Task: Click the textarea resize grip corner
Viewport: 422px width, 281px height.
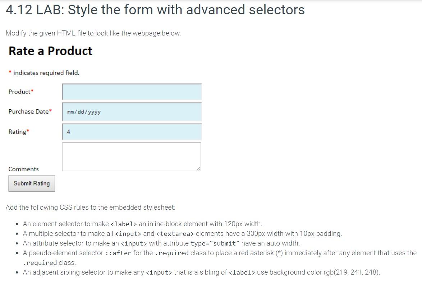Action: [x=199, y=169]
